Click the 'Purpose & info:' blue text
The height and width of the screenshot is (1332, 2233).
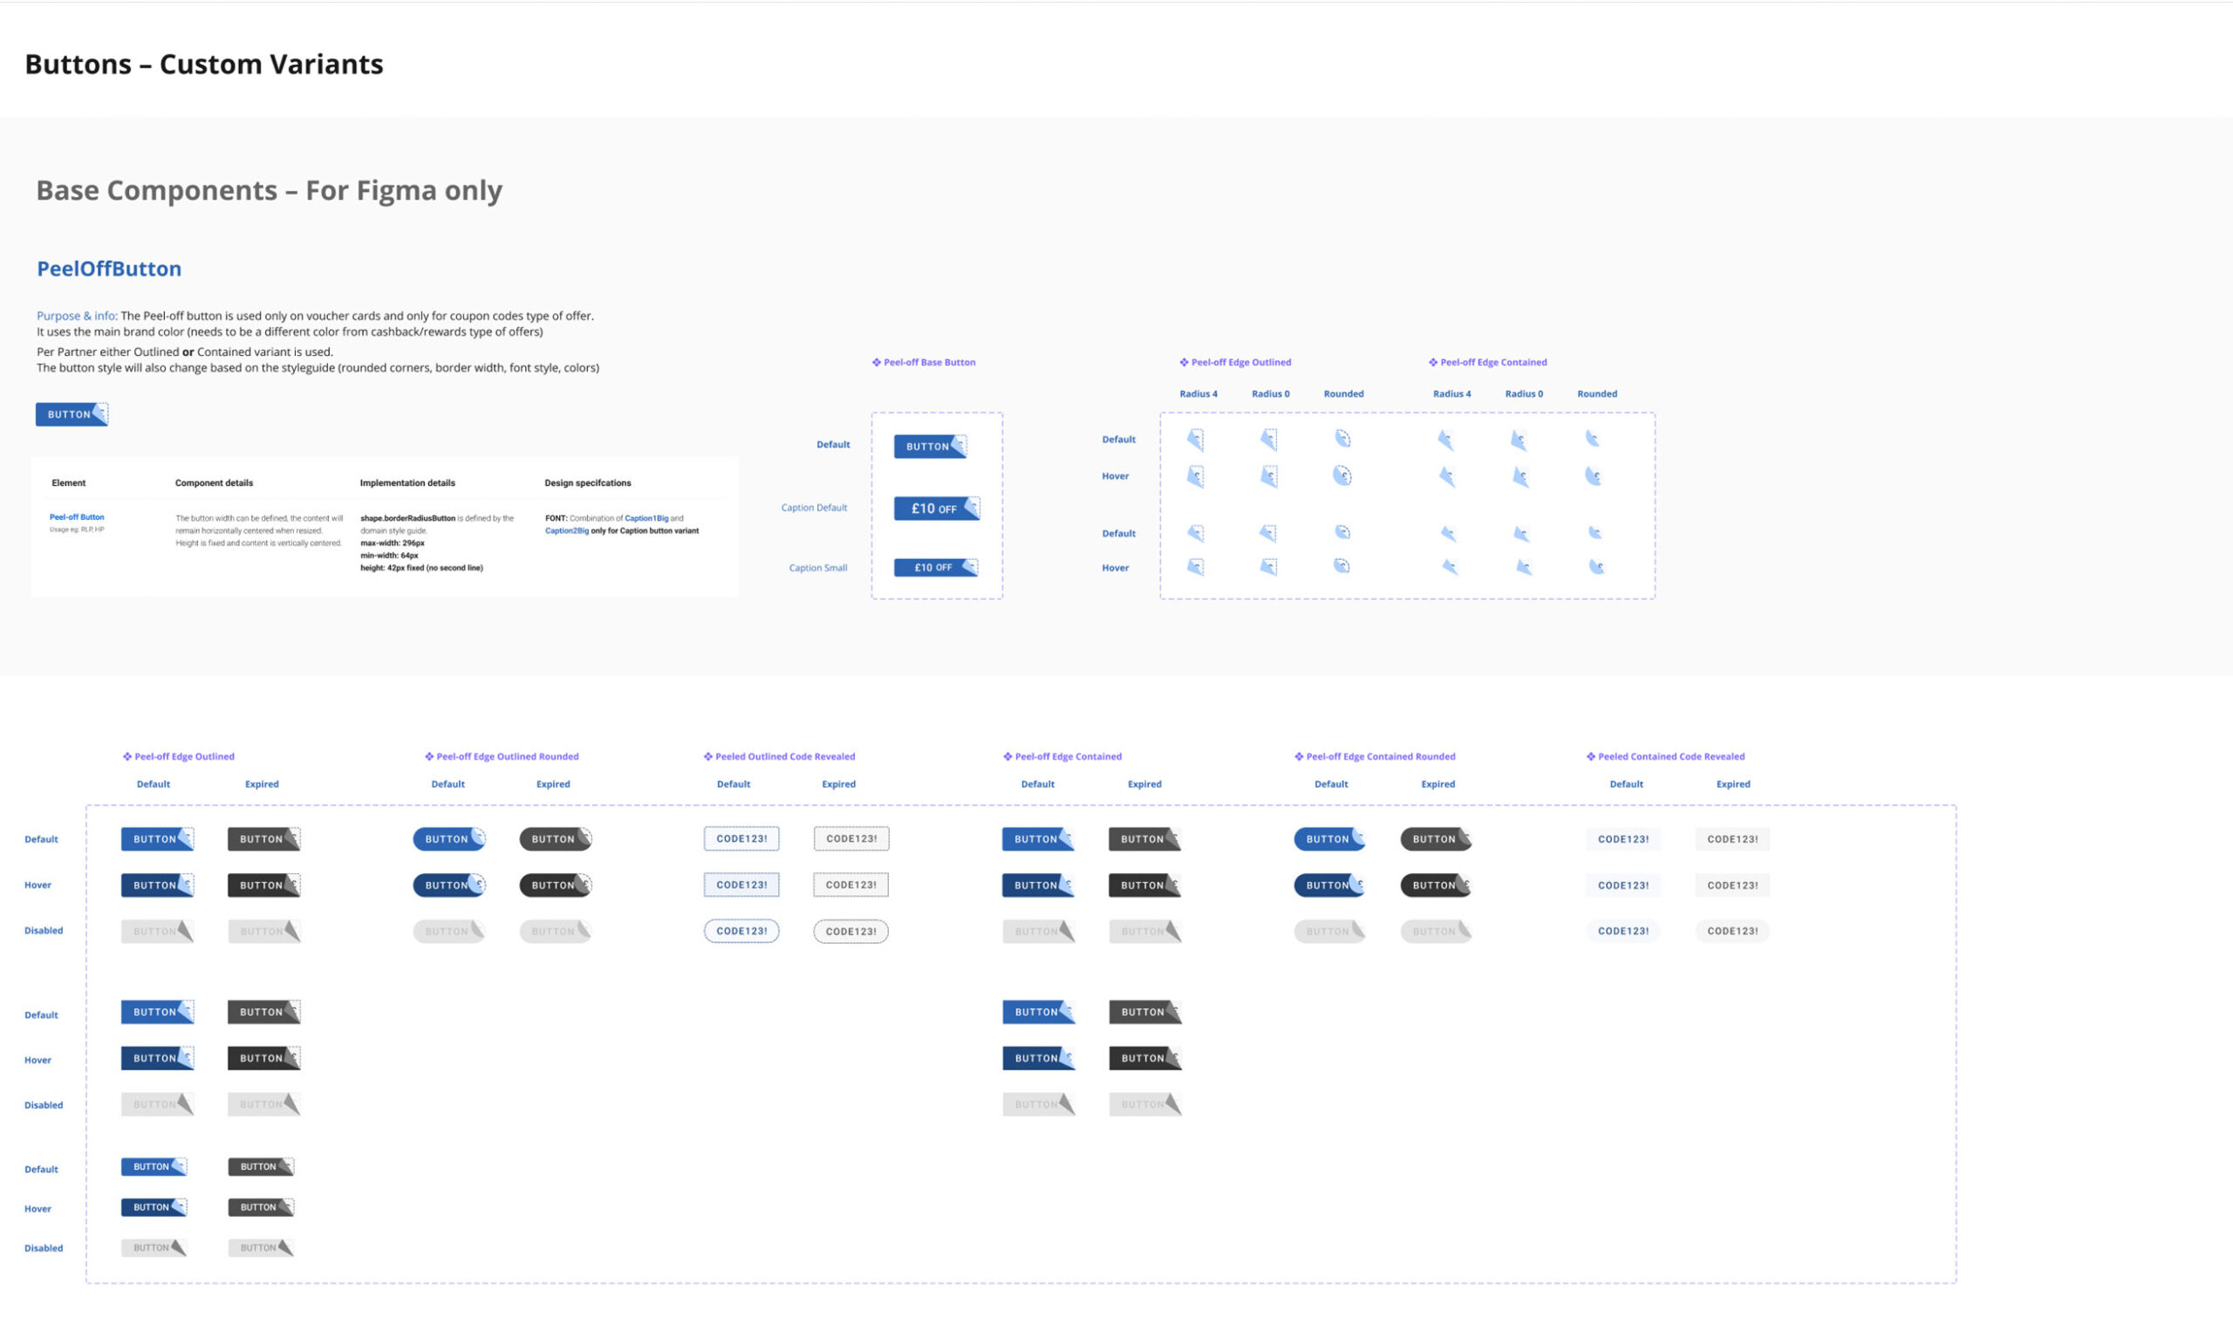click(77, 316)
